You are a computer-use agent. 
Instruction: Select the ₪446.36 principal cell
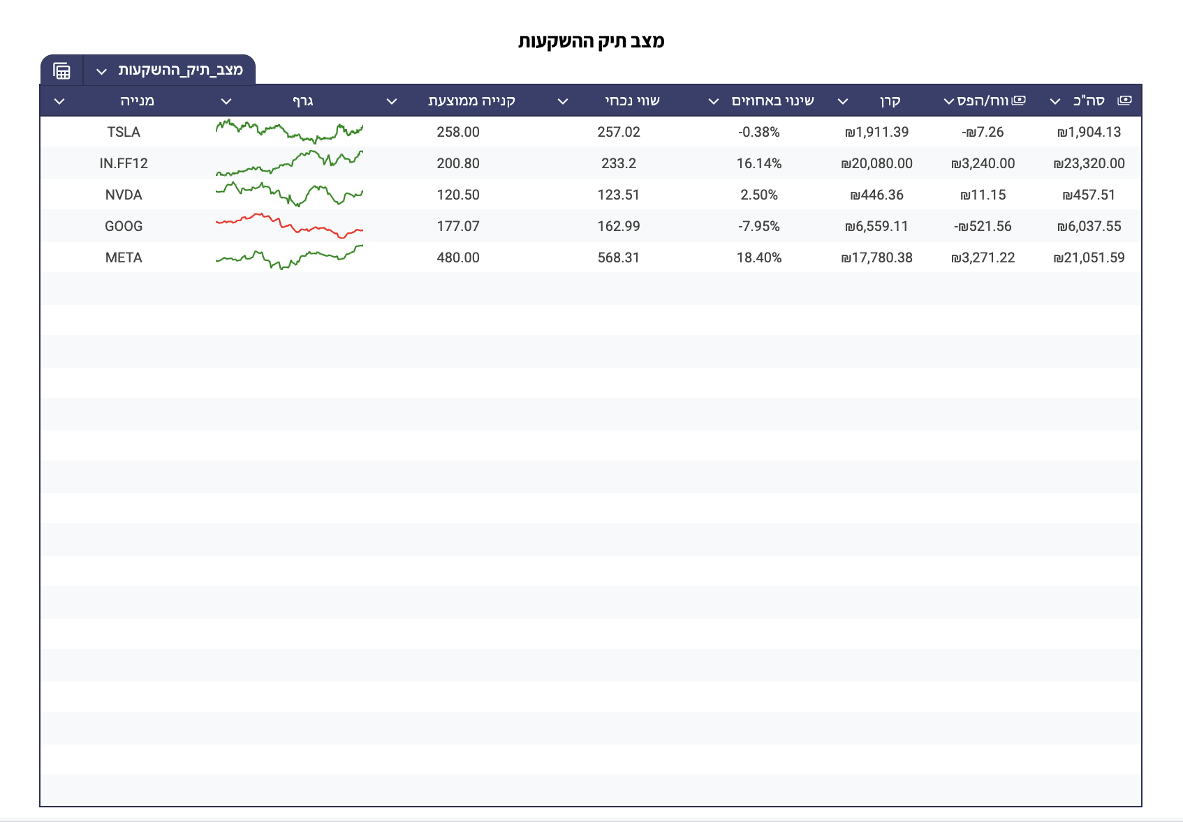pos(877,195)
